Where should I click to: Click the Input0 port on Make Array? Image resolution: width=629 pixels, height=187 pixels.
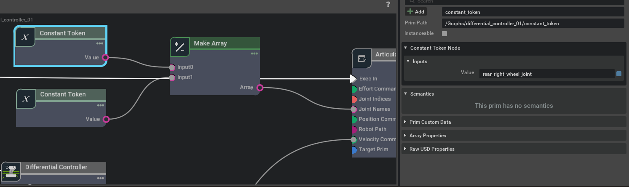coord(172,67)
